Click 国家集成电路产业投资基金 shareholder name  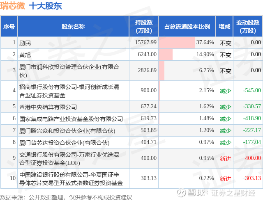(x=71, y=119)
